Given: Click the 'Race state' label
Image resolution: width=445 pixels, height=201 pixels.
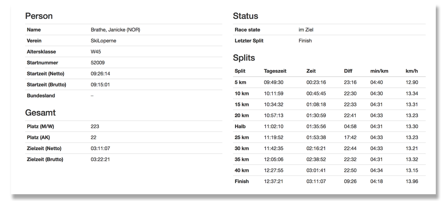Looking at the screenshot, I should (247, 30).
